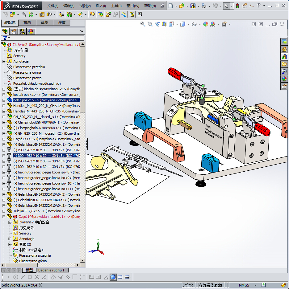Viewport: 289px width, 289px height.
Task: Expand Handles_M_443_200_N_CH<1> tree node
Action: (4, 106)
